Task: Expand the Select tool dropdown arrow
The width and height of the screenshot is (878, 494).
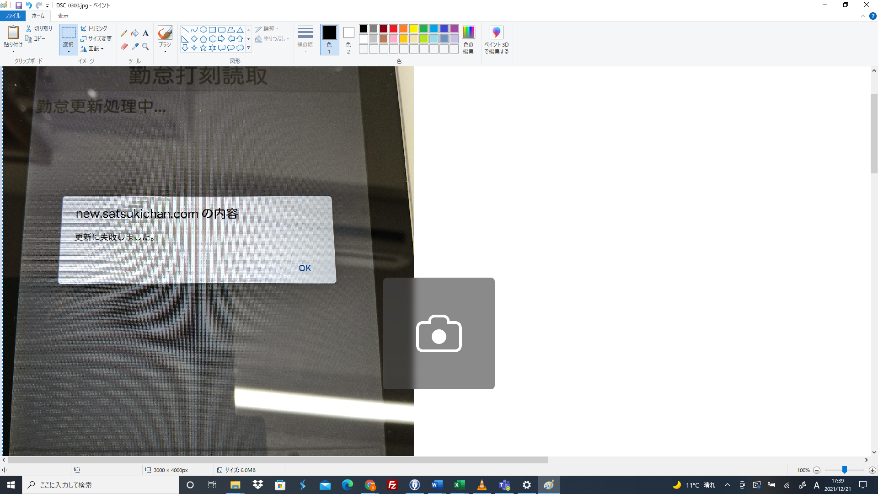Action: 69,51
